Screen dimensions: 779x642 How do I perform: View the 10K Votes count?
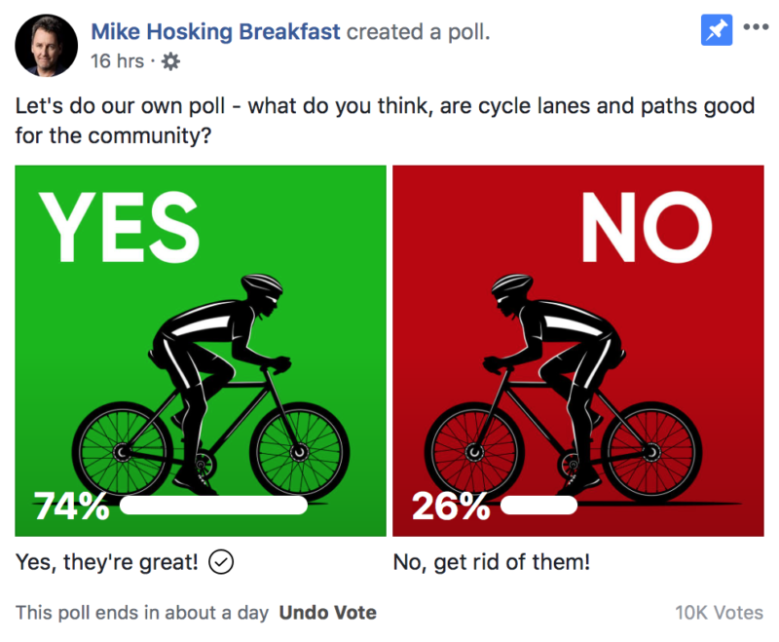[719, 613]
